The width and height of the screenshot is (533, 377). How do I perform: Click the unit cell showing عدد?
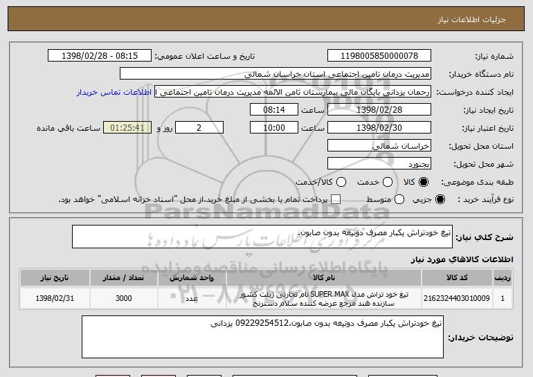click(x=192, y=299)
